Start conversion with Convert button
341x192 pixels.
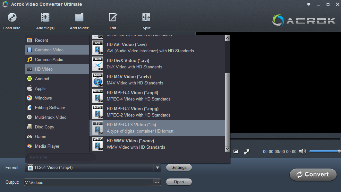click(x=313, y=175)
